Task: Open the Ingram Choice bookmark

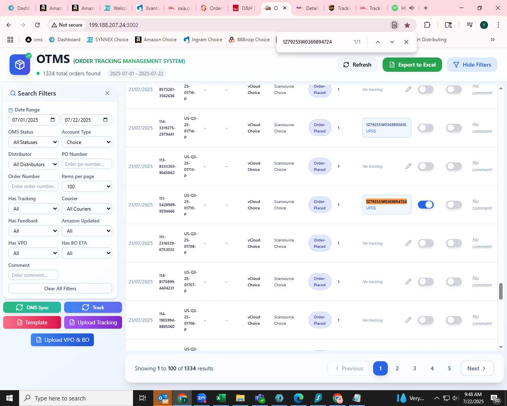Action: click(x=203, y=40)
